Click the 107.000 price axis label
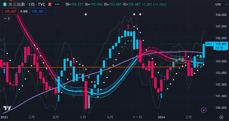Screen dimensions: 229x121 click(221, 27)
